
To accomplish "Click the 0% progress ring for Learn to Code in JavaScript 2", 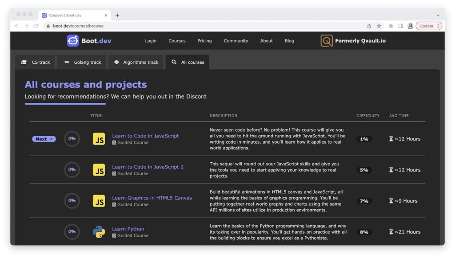I will click(72, 170).
